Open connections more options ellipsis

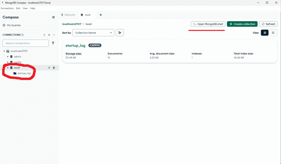(x=54, y=35)
